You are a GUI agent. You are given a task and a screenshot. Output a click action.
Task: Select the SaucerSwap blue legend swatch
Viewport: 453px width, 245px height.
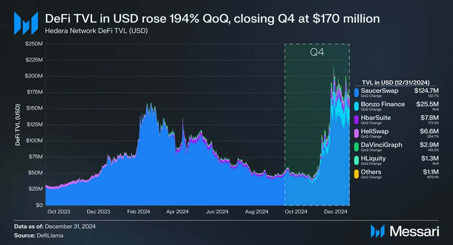(356, 92)
